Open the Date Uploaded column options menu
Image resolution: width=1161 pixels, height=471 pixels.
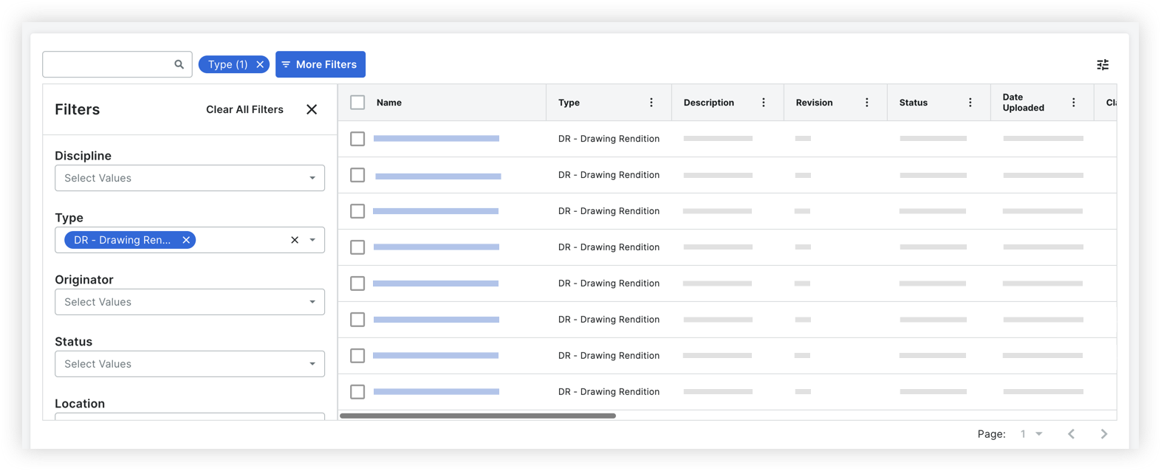tap(1074, 103)
